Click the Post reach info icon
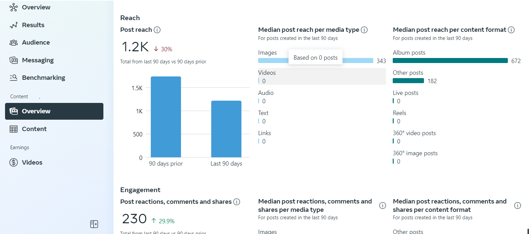Screen dimensions: 529x234 pyautogui.click(x=157, y=30)
